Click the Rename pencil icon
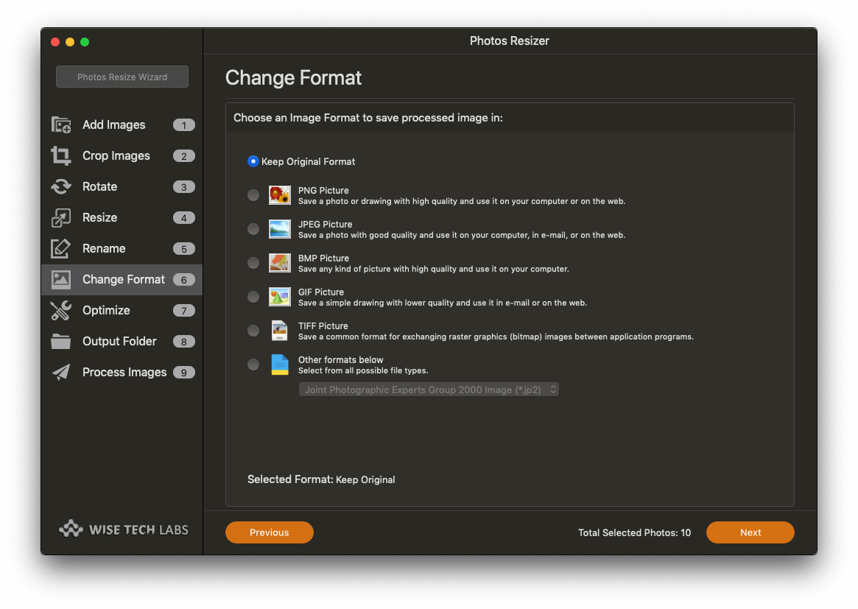The height and width of the screenshot is (609, 858). click(x=60, y=248)
